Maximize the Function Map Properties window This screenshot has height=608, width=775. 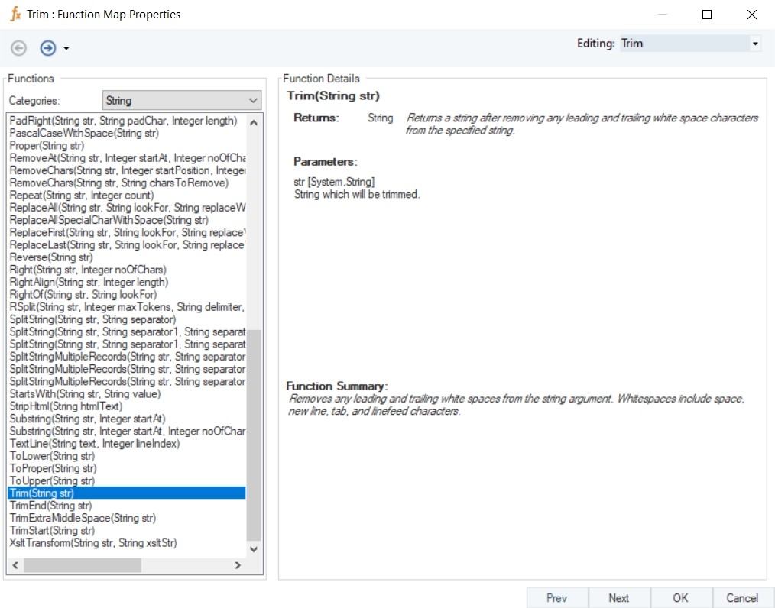[x=707, y=14]
